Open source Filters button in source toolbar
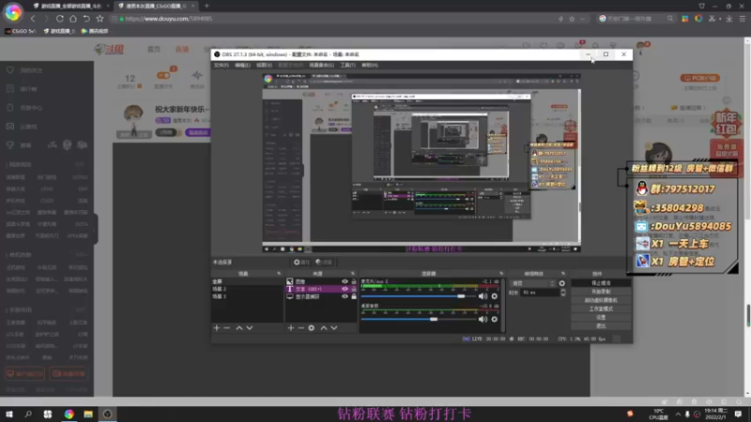This screenshot has width=751, height=422. [x=324, y=263]
